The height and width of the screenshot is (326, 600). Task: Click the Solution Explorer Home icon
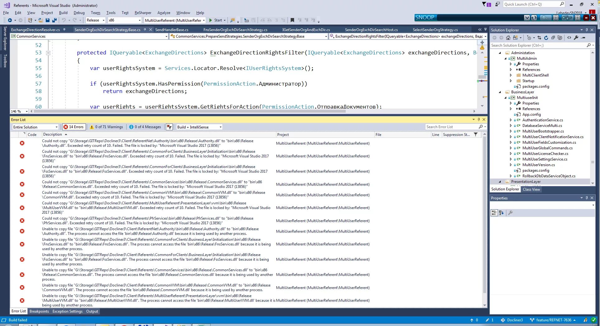(x=508, y=38)
